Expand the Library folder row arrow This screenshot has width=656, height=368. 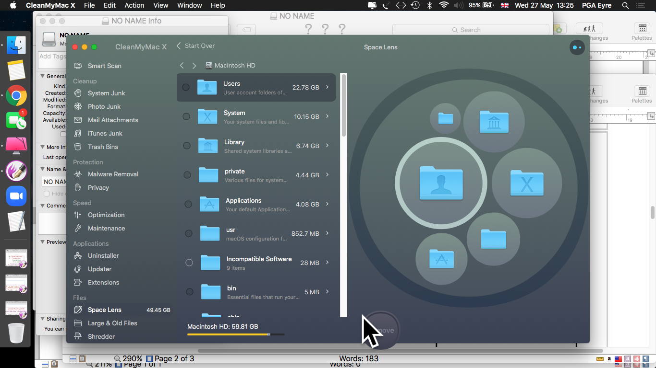[x=328, y=146]
